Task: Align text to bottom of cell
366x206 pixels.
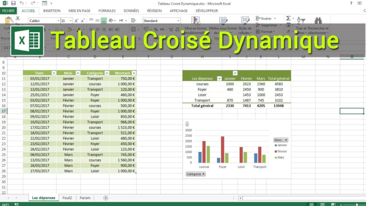Action: [x=103, y=21]
